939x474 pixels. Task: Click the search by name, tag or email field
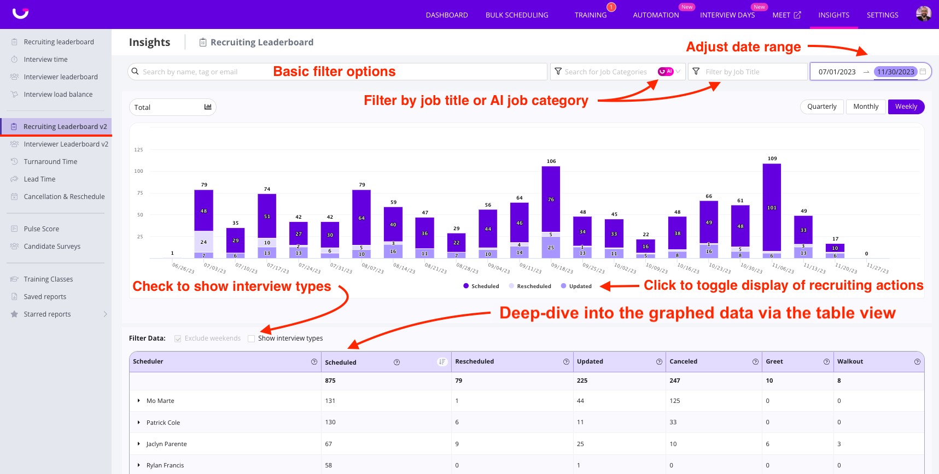click(337, 72)
